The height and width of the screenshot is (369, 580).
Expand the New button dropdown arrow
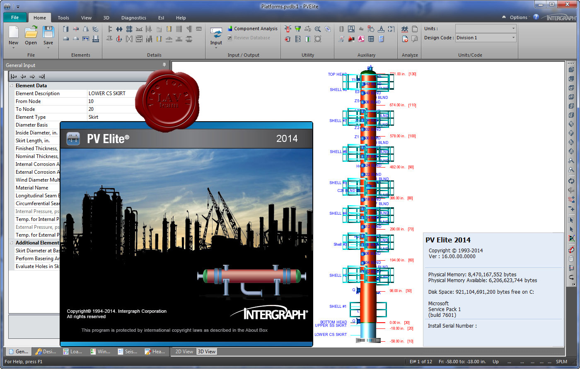[x=13, y=48]
